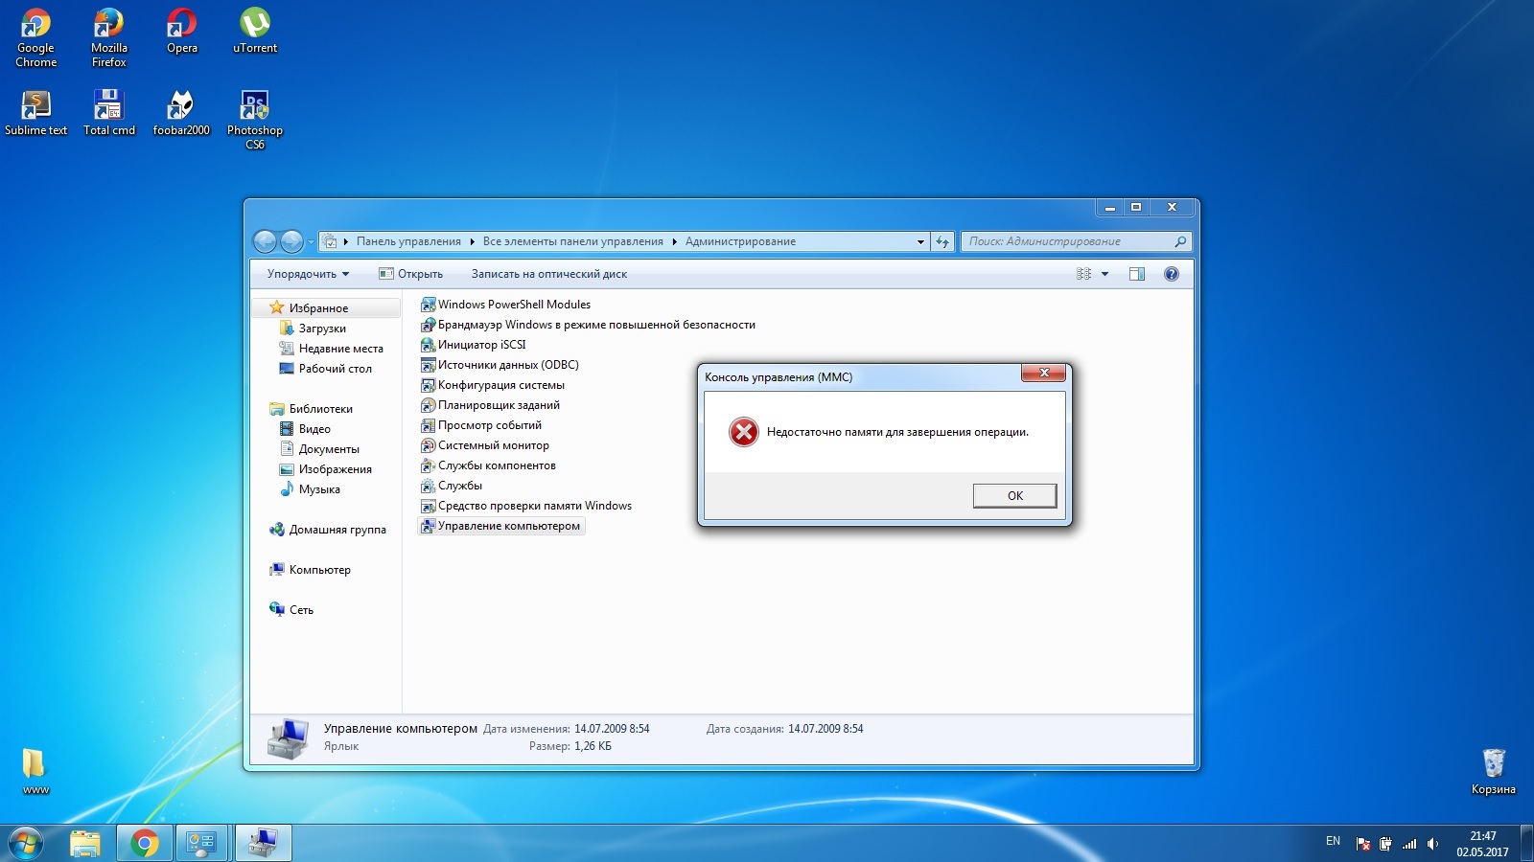
Task: Open Total cmd desktop shortcut
Action: click(108, 113)
